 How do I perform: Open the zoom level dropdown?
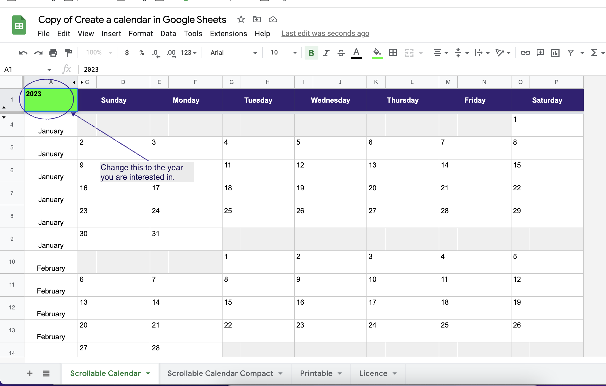(99, 53)
